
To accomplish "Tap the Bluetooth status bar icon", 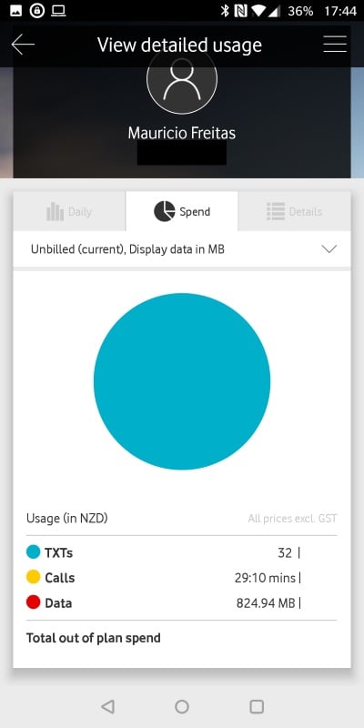I will (225, 11).
